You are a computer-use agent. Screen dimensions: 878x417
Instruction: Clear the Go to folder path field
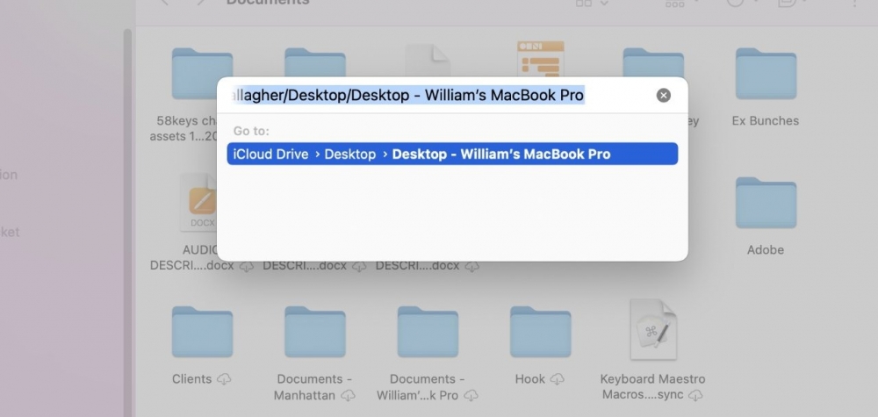(x=664, y=96)
